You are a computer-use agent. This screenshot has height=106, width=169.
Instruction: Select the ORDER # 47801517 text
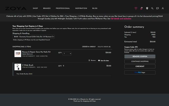coord(89,47)
